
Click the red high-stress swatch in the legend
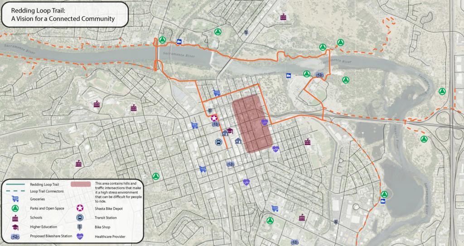(80, 184)
